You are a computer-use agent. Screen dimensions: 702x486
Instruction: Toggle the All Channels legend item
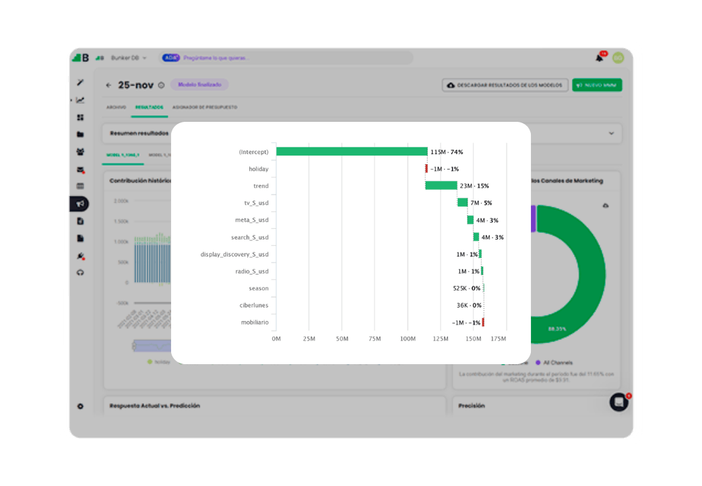[x=554, y=363]
